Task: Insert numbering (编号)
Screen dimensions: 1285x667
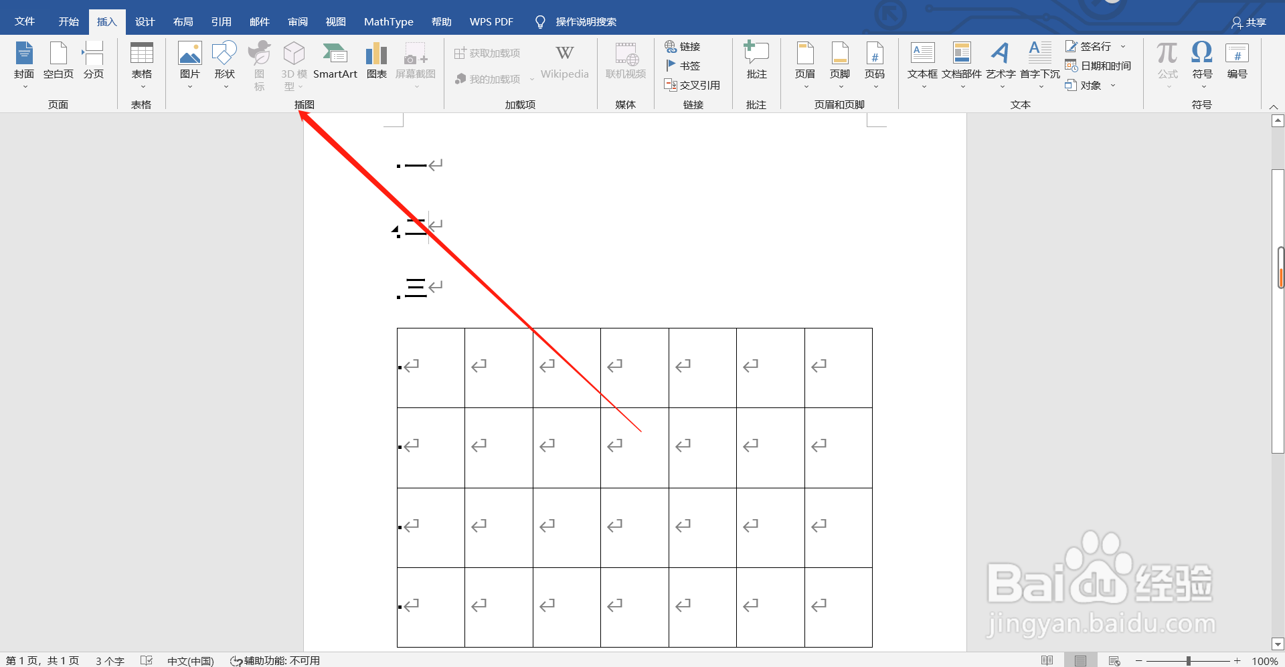Action: (x=1237, y=61)
